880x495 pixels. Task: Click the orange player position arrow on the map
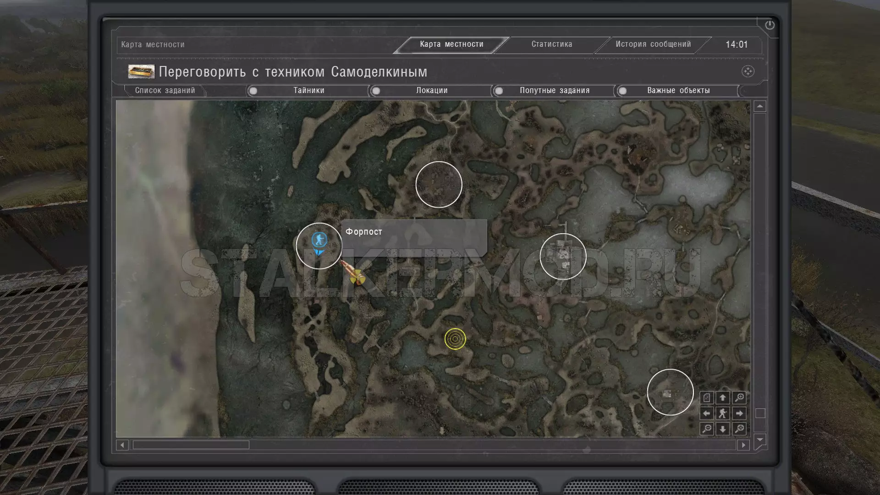[353, 273]
